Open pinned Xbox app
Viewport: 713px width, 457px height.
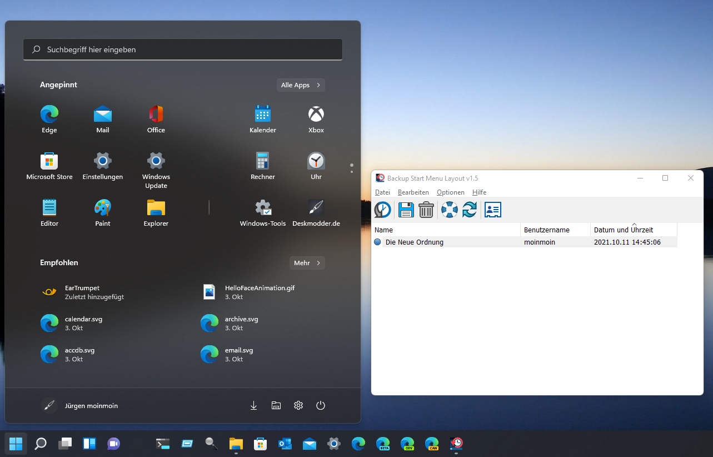click(316, 120)
